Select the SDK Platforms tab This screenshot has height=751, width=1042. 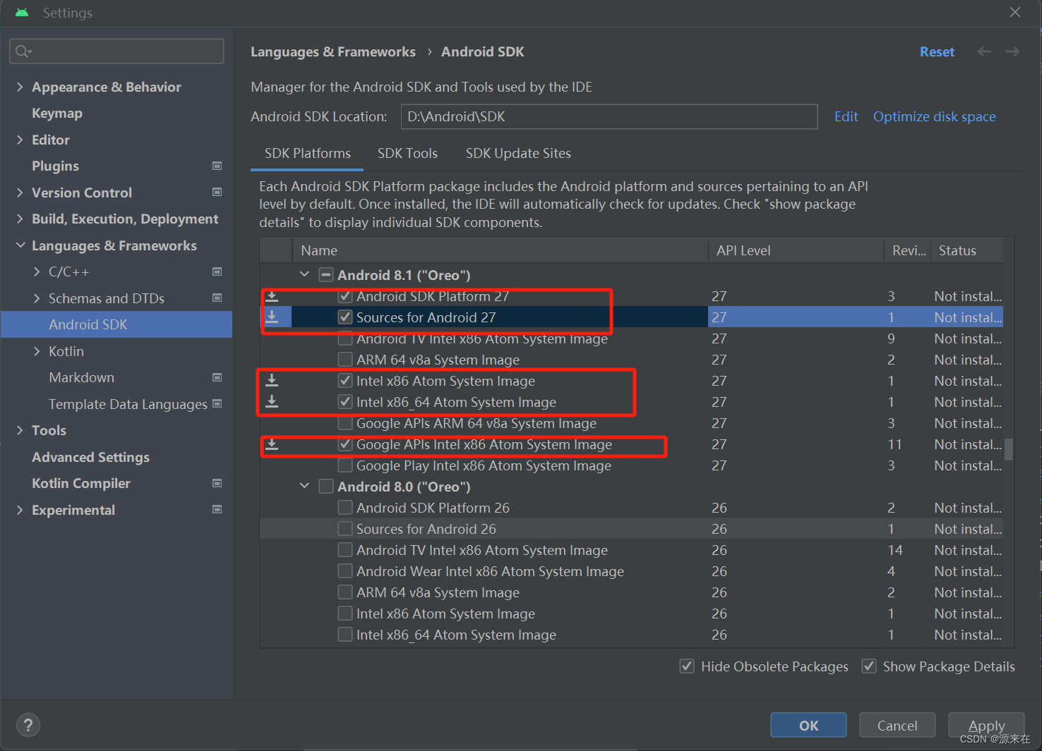click(307, 153)
